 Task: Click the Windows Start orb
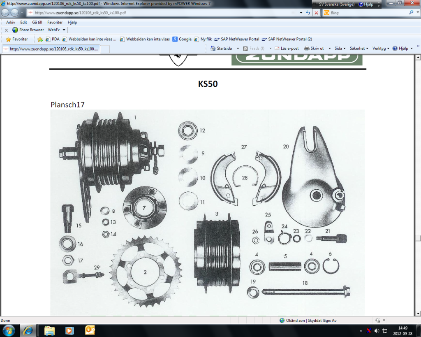(9, 330)
